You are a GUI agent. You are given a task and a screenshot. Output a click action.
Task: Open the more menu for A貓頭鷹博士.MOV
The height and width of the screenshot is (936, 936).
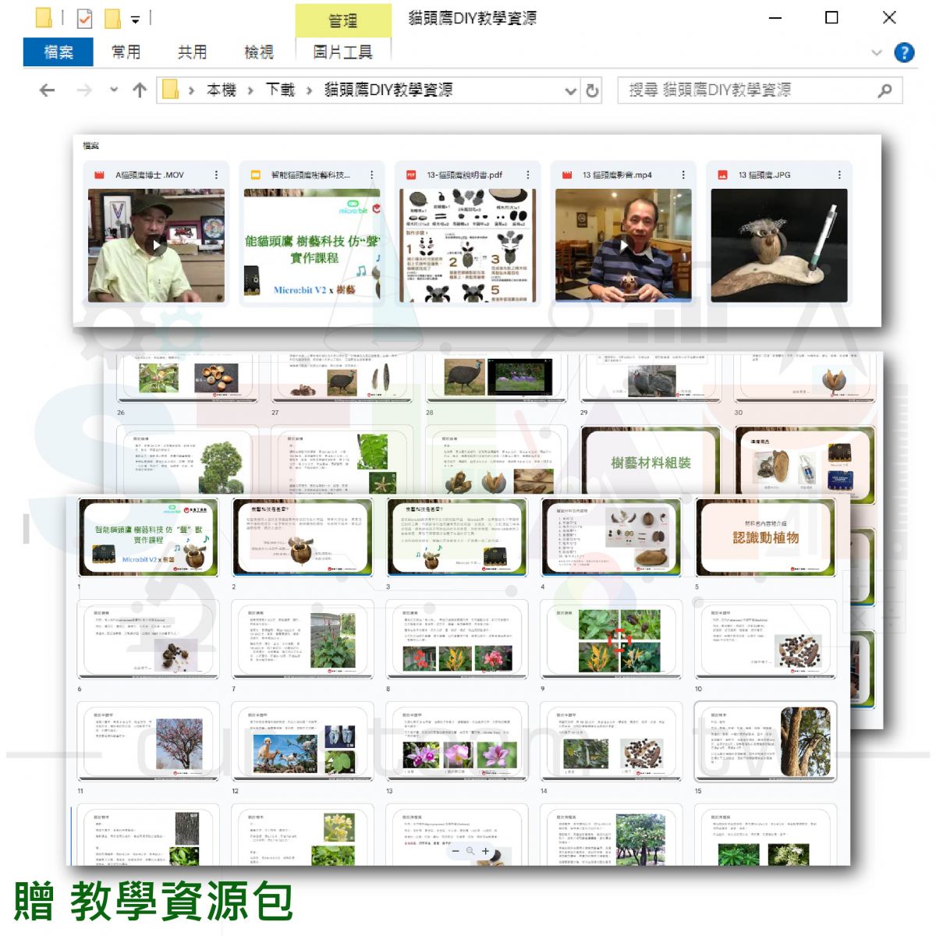[216, 175]
